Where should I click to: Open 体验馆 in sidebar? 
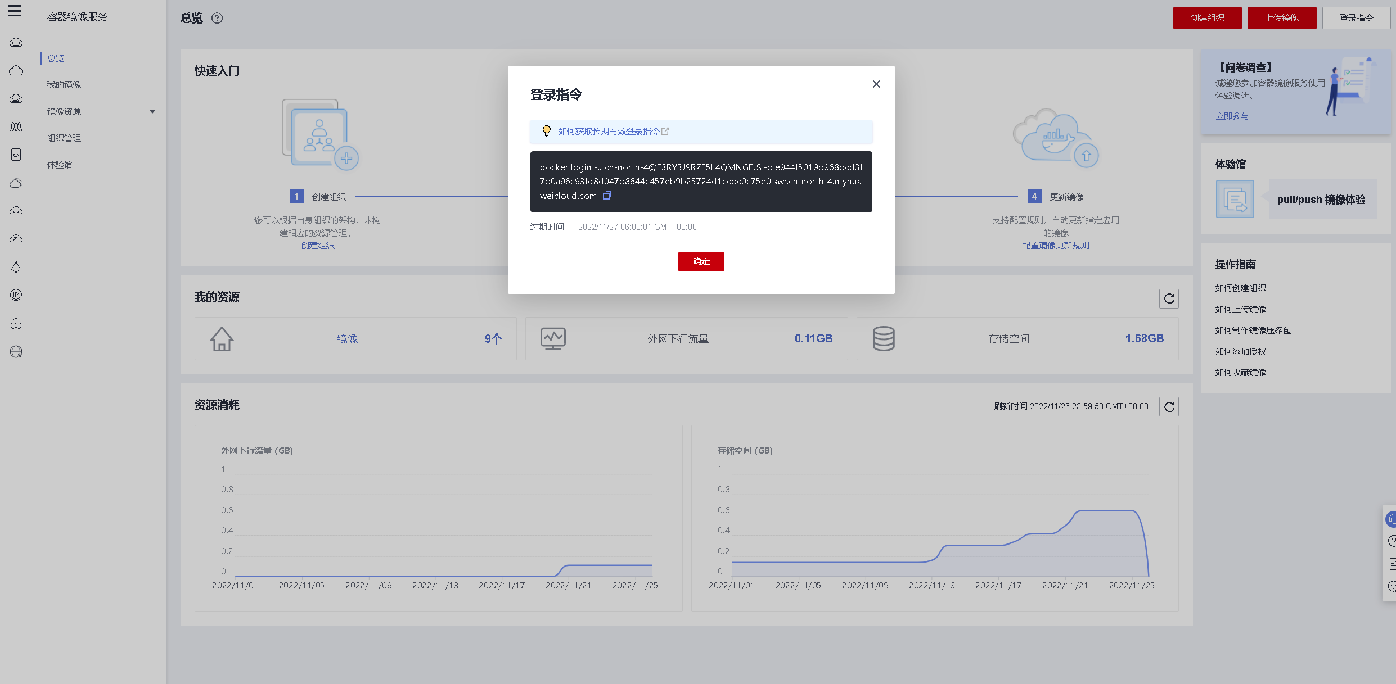60,165
